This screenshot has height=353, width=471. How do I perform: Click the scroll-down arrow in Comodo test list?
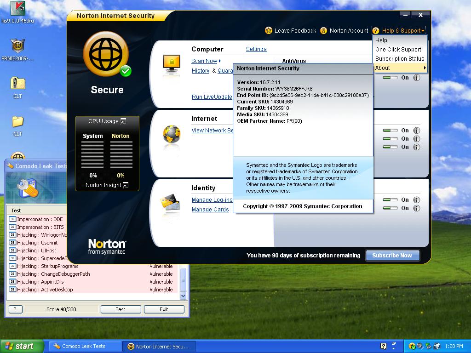(x=183, y=296)
